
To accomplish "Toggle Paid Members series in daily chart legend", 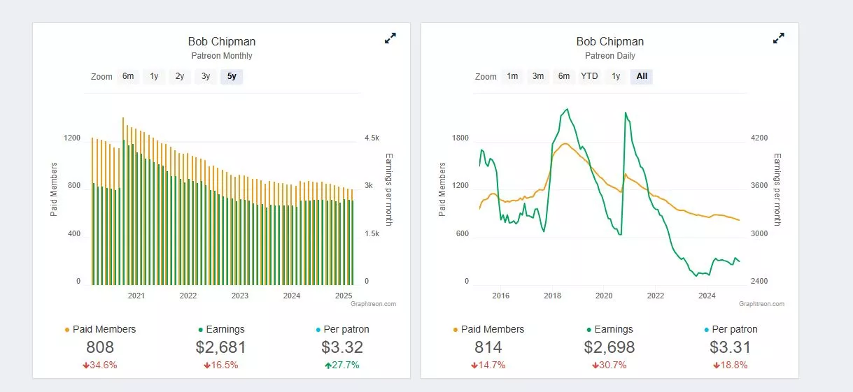I will click(x=488, y=329).
